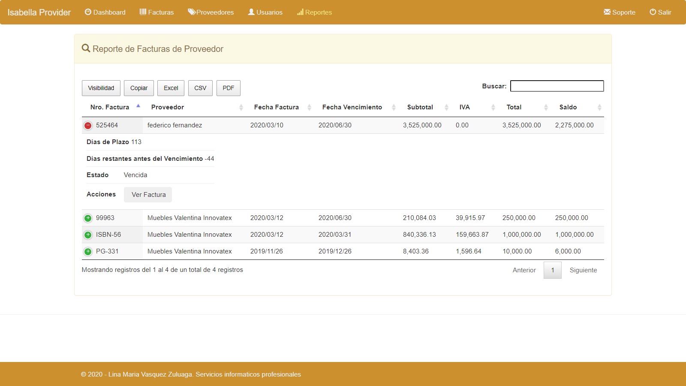The height and width of the screenshot is (386, 686).
Task: Sort by Subtotal column sort arrows
Action: pyautogui.click(x=446, y=107)
